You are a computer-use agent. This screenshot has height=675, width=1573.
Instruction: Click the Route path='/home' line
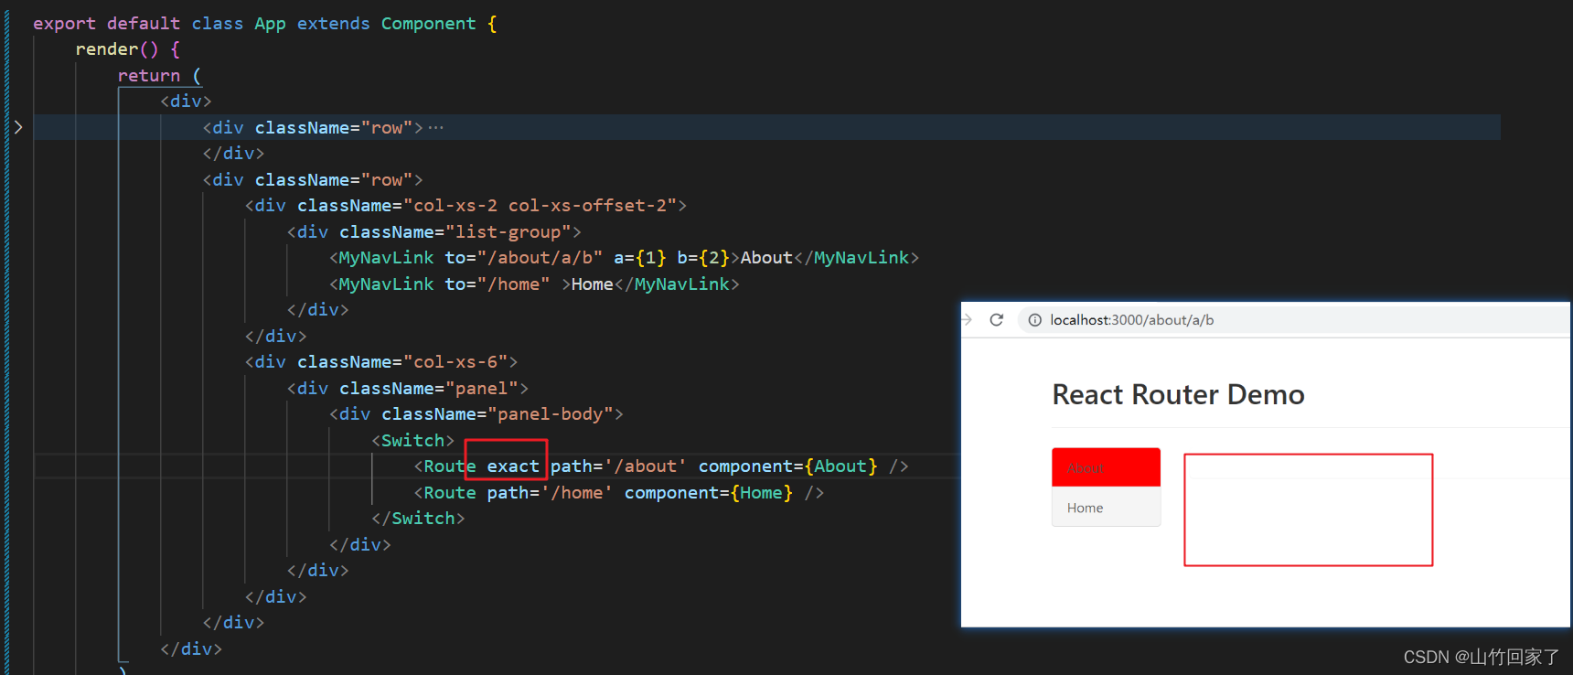pos(619,493)
